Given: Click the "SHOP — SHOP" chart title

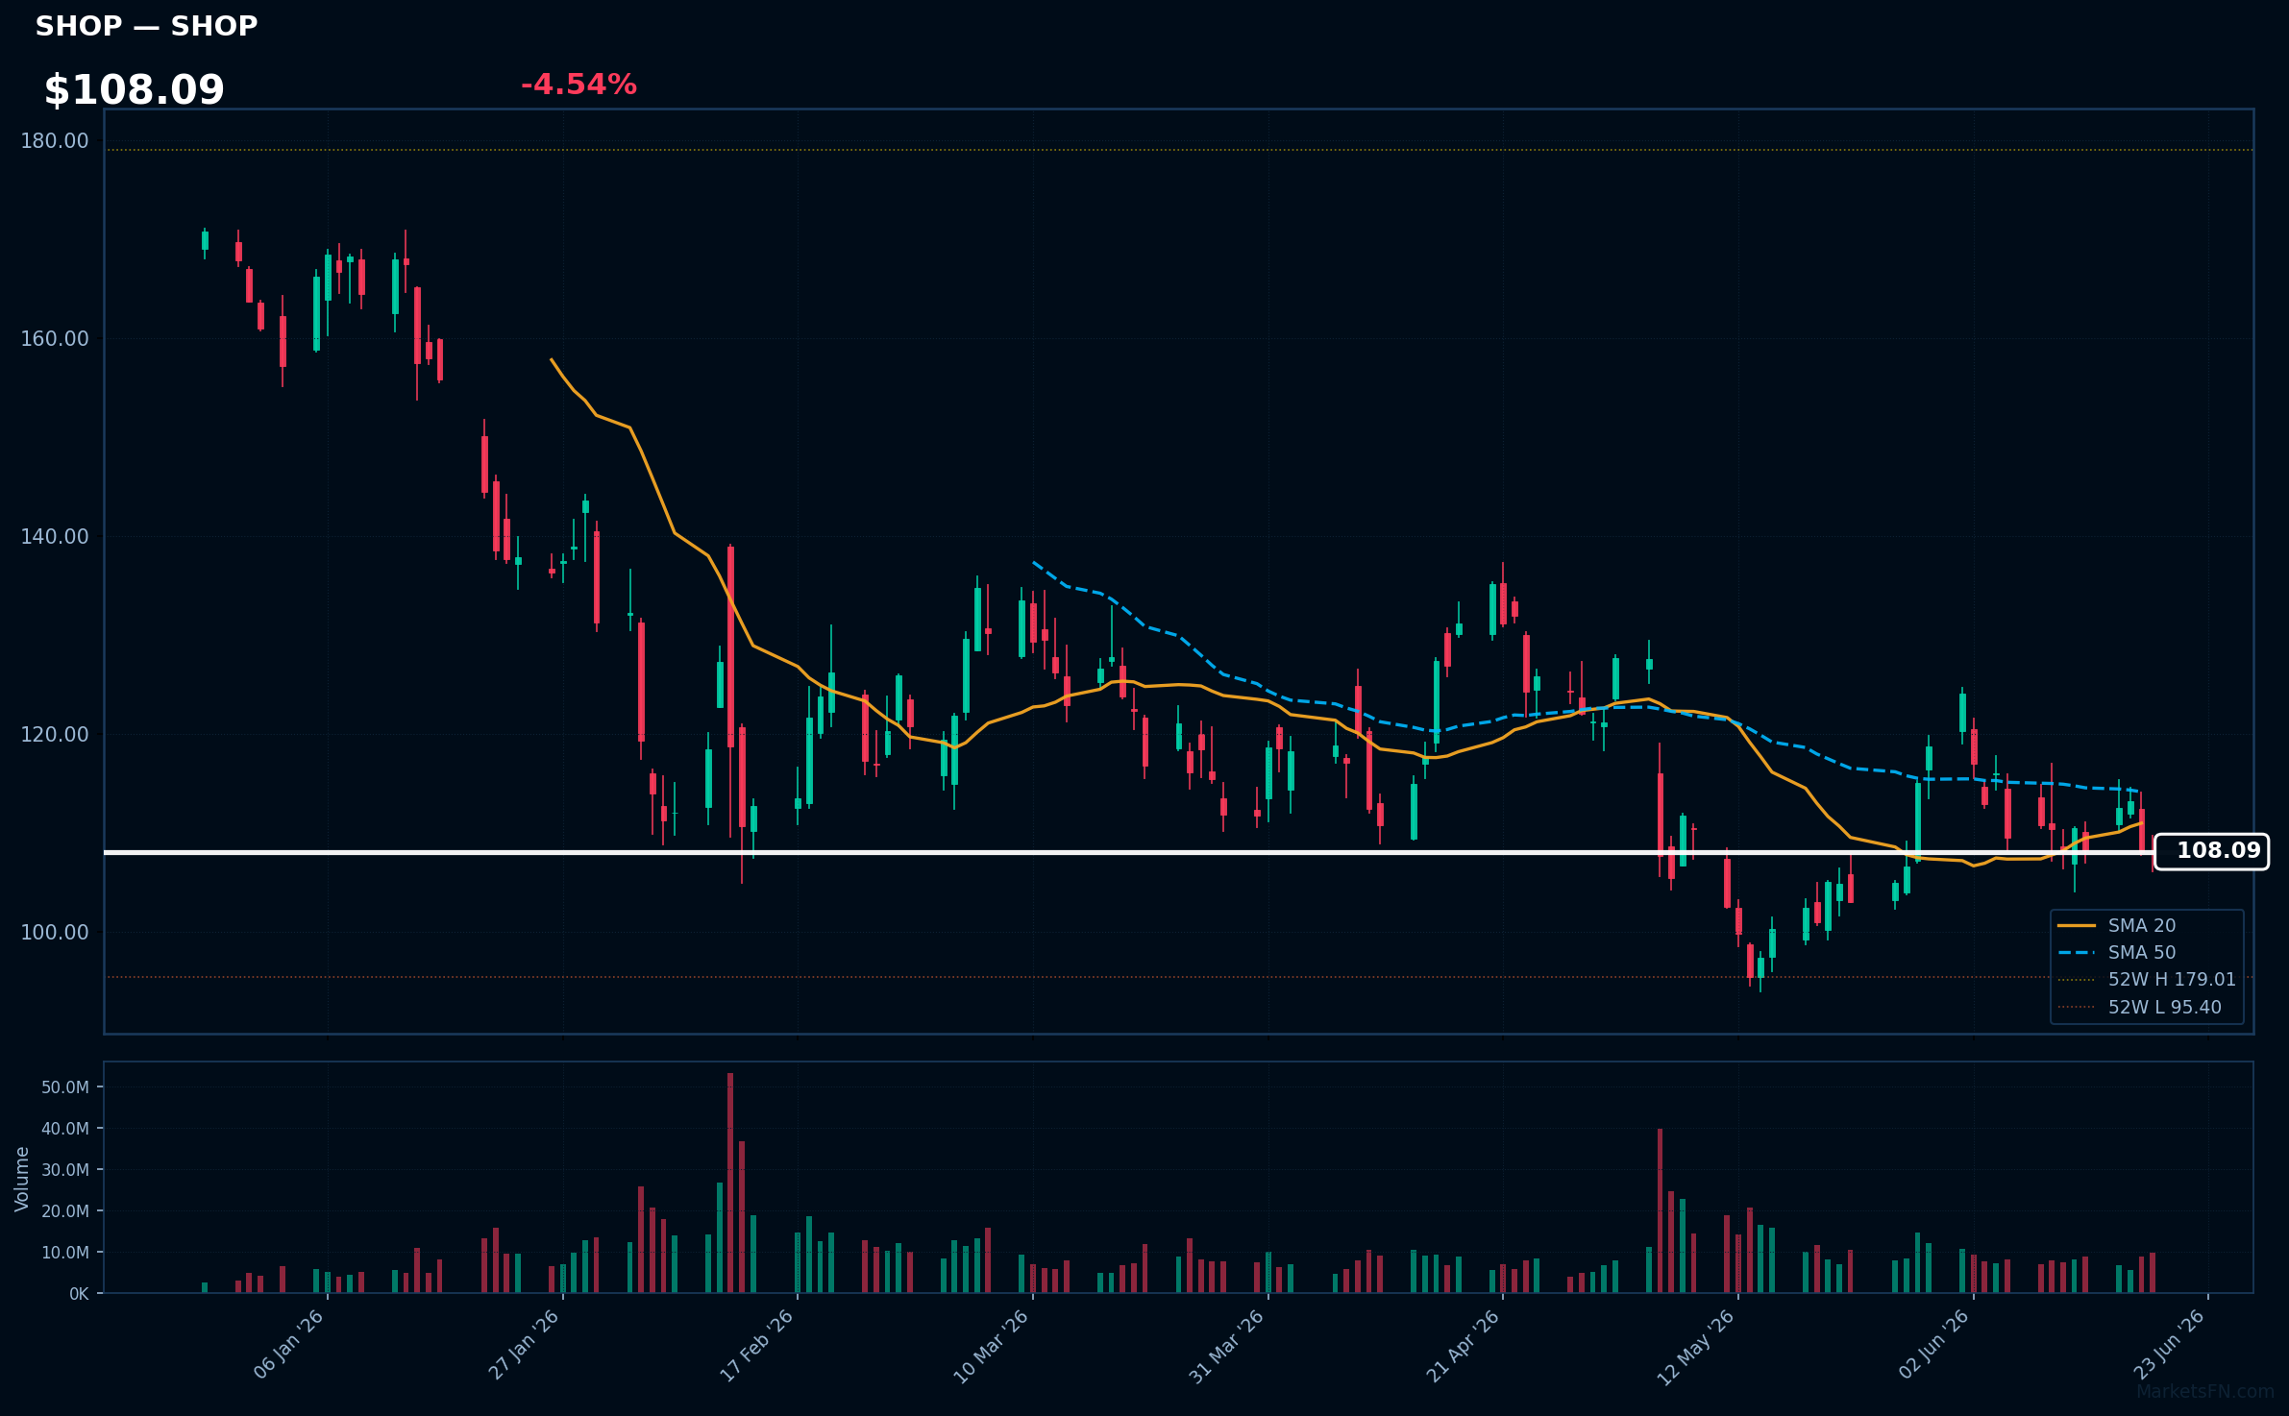Looking at the screenshot, I should click(146, 26).
